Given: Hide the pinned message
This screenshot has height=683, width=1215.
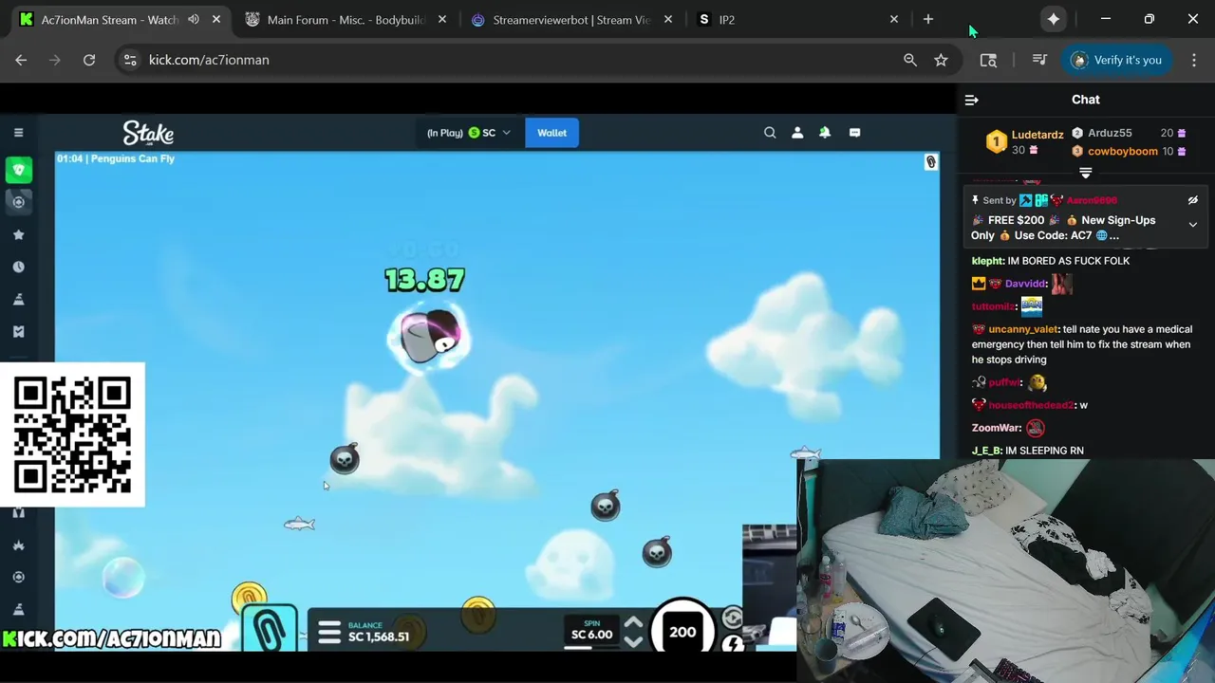Looking at the screenshot, I should (x=1193, y=200).
